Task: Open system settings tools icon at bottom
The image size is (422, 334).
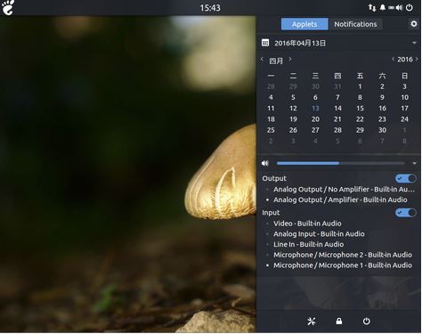Action: click(x=312, y=321)
